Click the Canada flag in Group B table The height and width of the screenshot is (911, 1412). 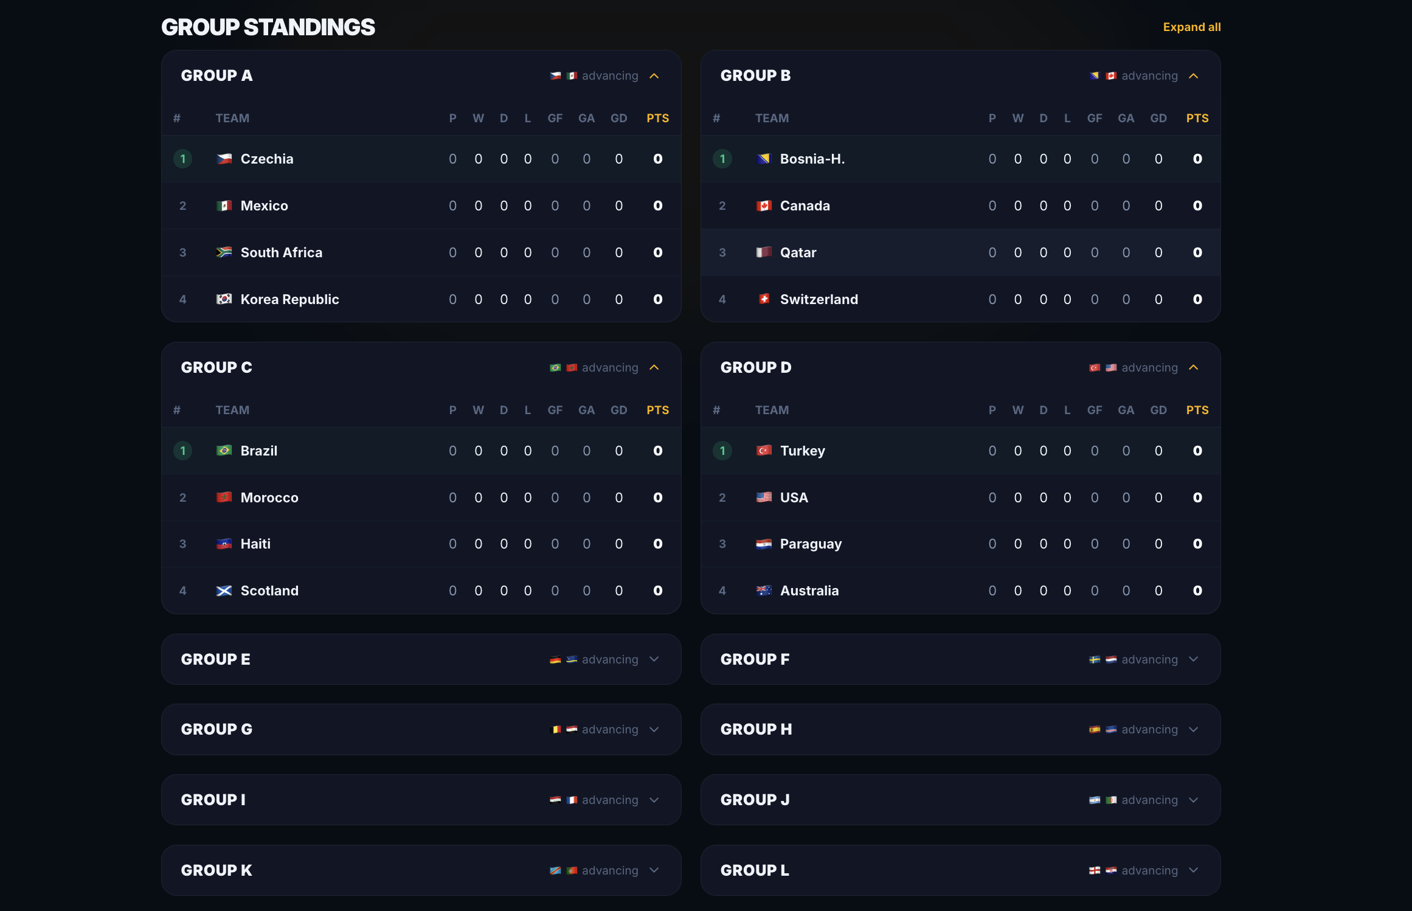[764, 206]
